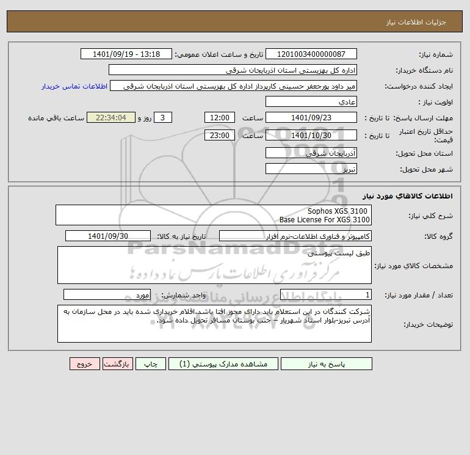Click the deadline time field 12:00
Image resolution: width=470 pixels, height=455 pixels.
coord(220,118)
